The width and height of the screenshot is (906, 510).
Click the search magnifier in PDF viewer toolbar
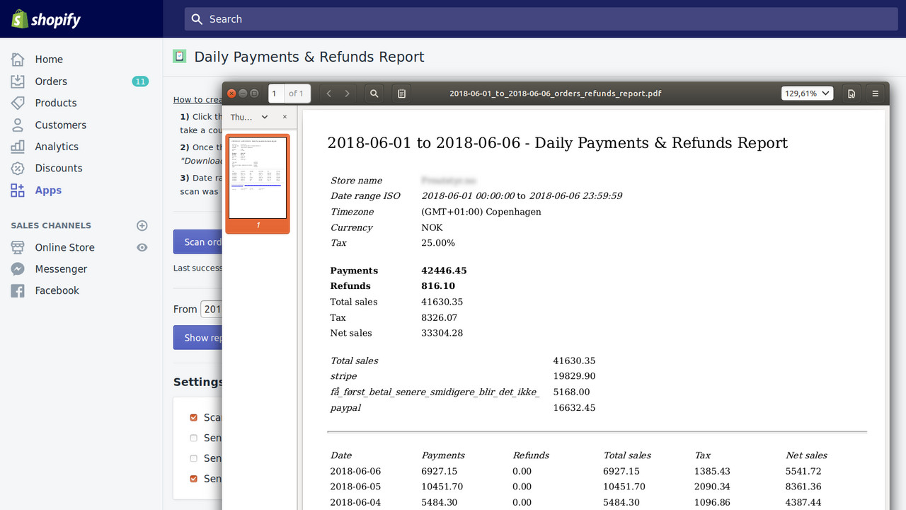(374, 93)
